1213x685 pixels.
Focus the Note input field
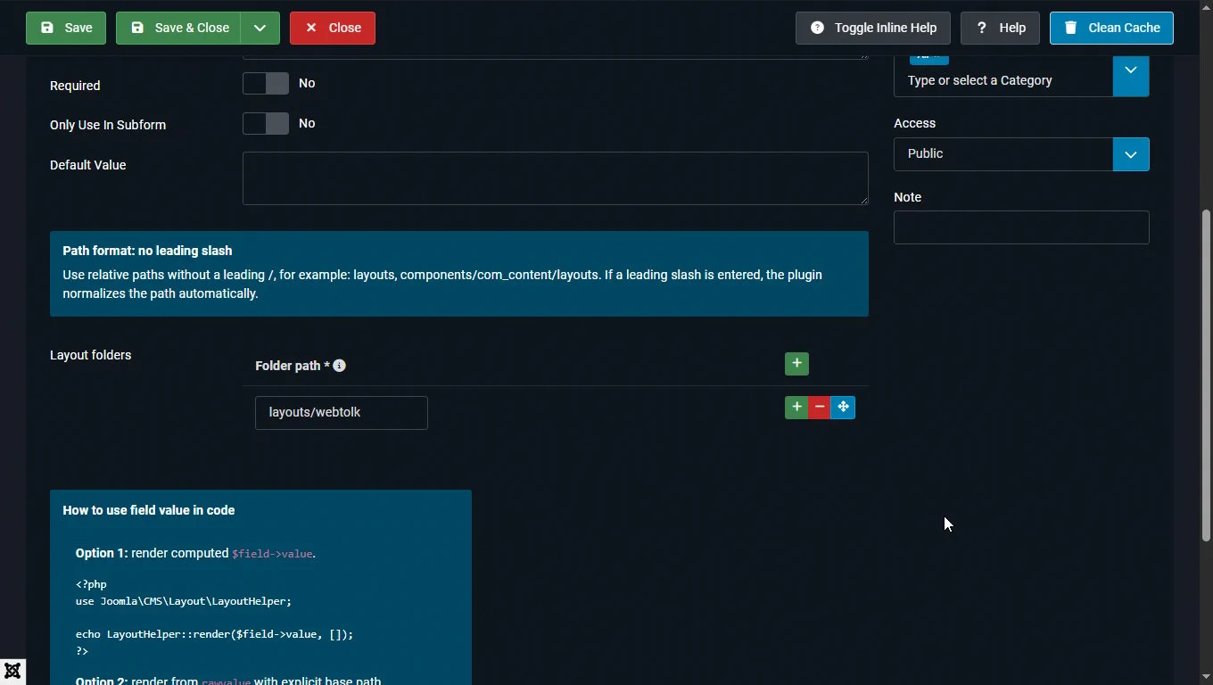1021,227
